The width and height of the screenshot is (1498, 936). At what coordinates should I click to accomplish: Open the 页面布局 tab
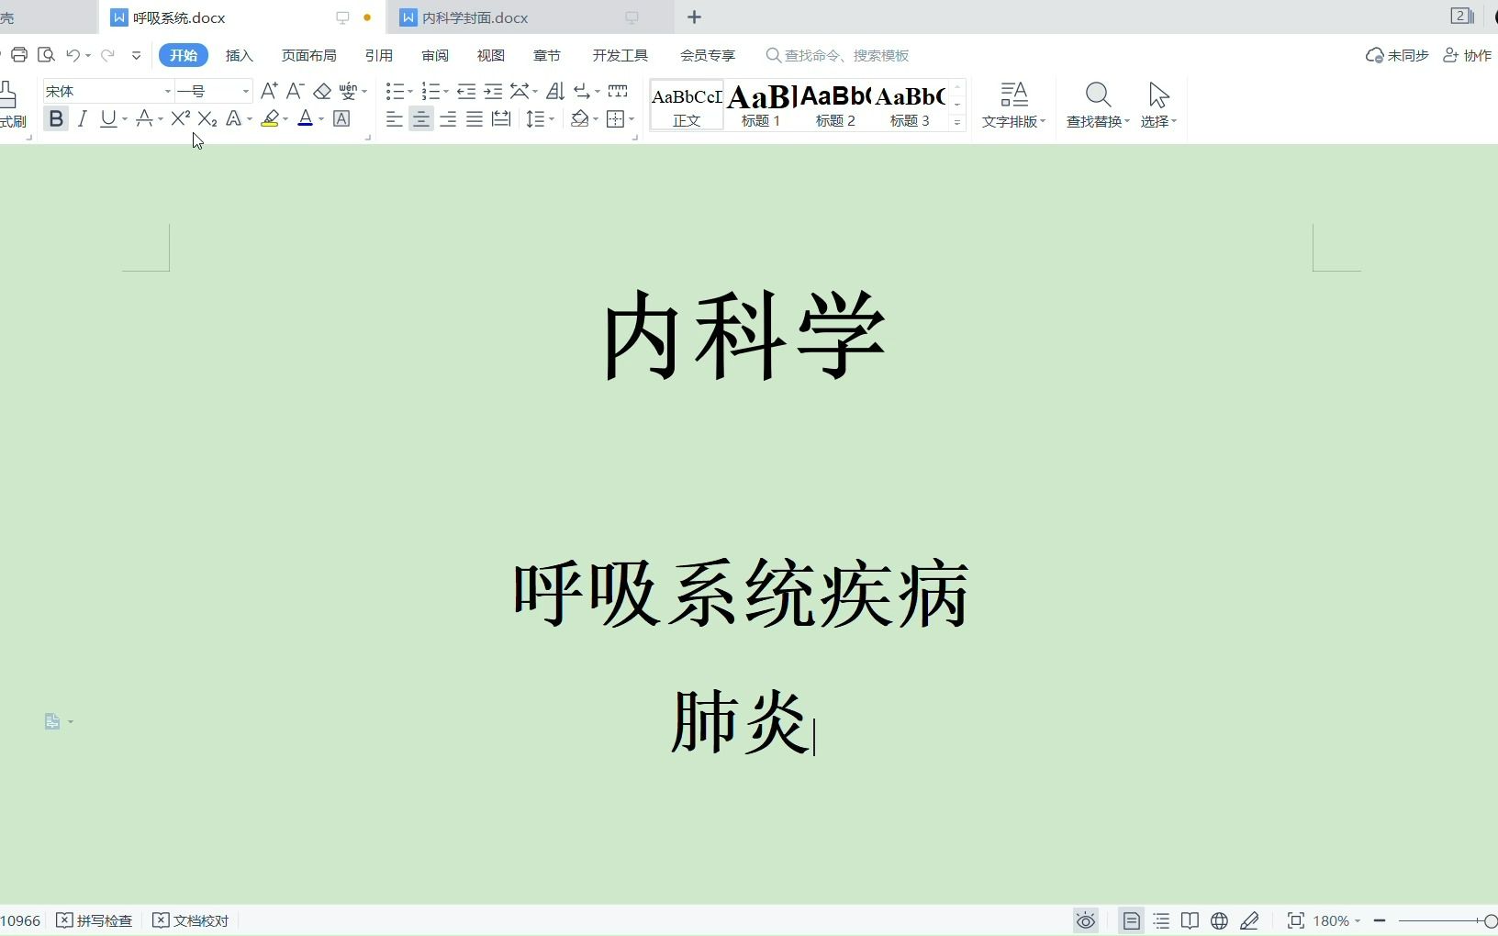pos(309,56)
